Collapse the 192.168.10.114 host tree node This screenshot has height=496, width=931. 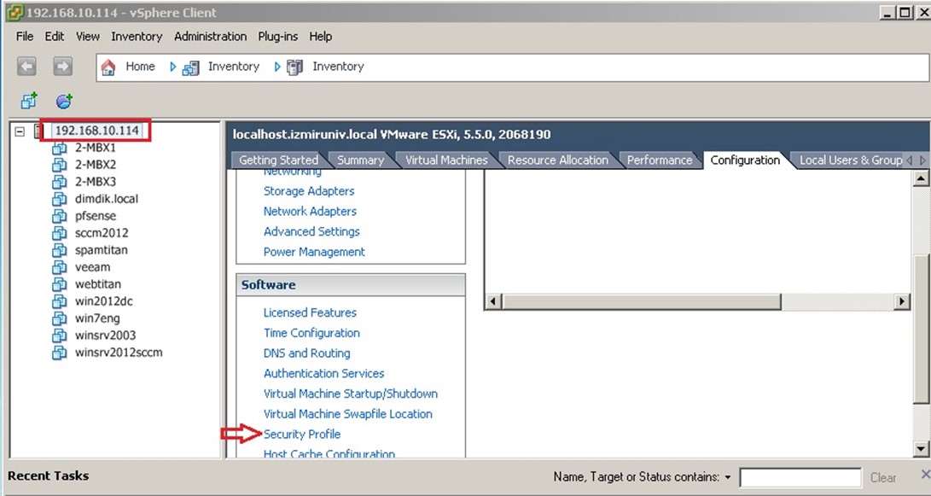(20, 131)
